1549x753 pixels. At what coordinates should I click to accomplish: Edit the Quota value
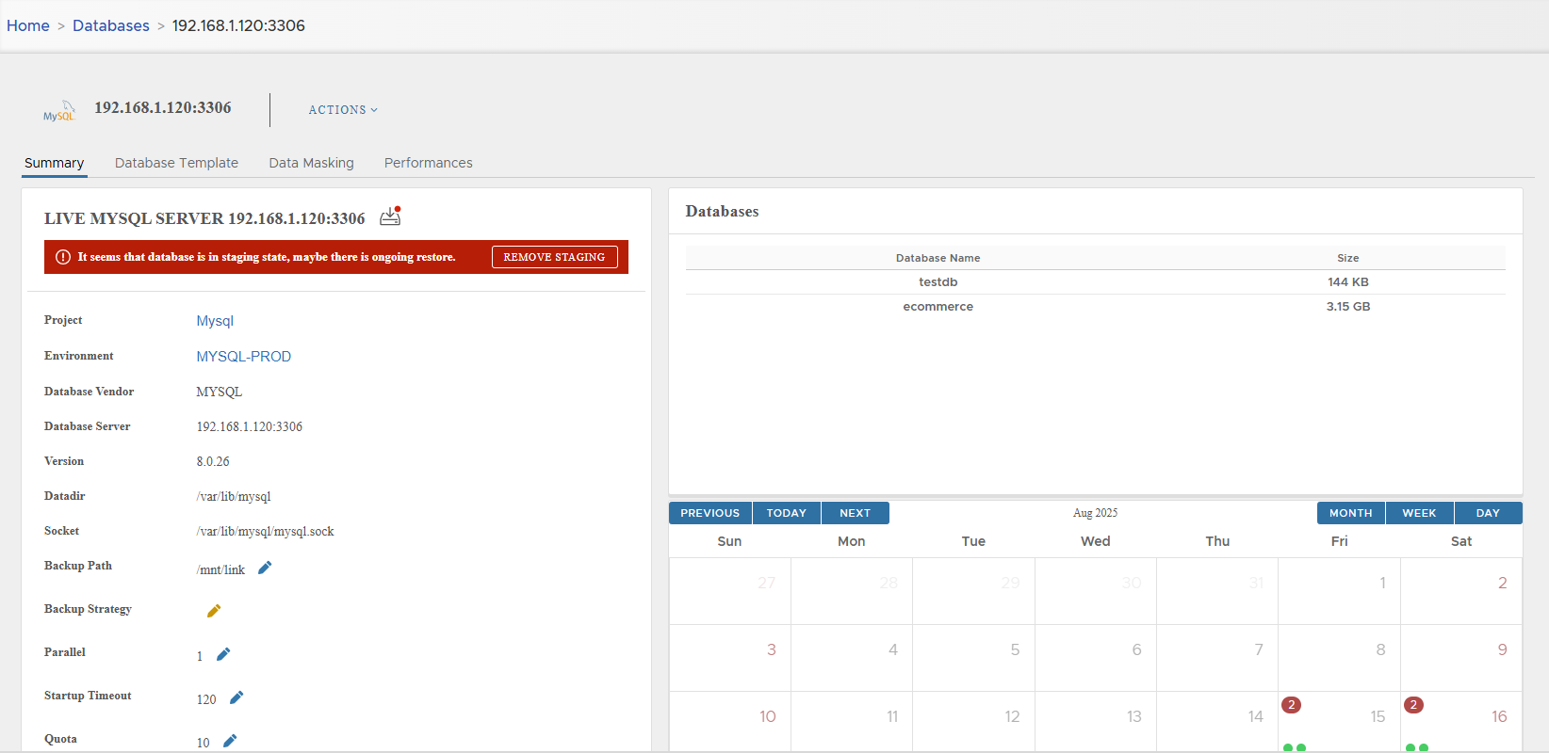pyautogui.click(x=230, y=741)
